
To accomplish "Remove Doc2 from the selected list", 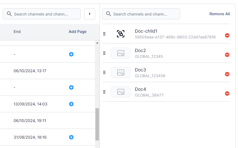I will pyautogui.click(x=227, y=55).
